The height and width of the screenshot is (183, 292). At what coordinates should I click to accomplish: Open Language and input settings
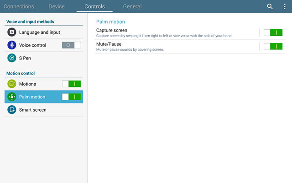[x=44, y=32]
